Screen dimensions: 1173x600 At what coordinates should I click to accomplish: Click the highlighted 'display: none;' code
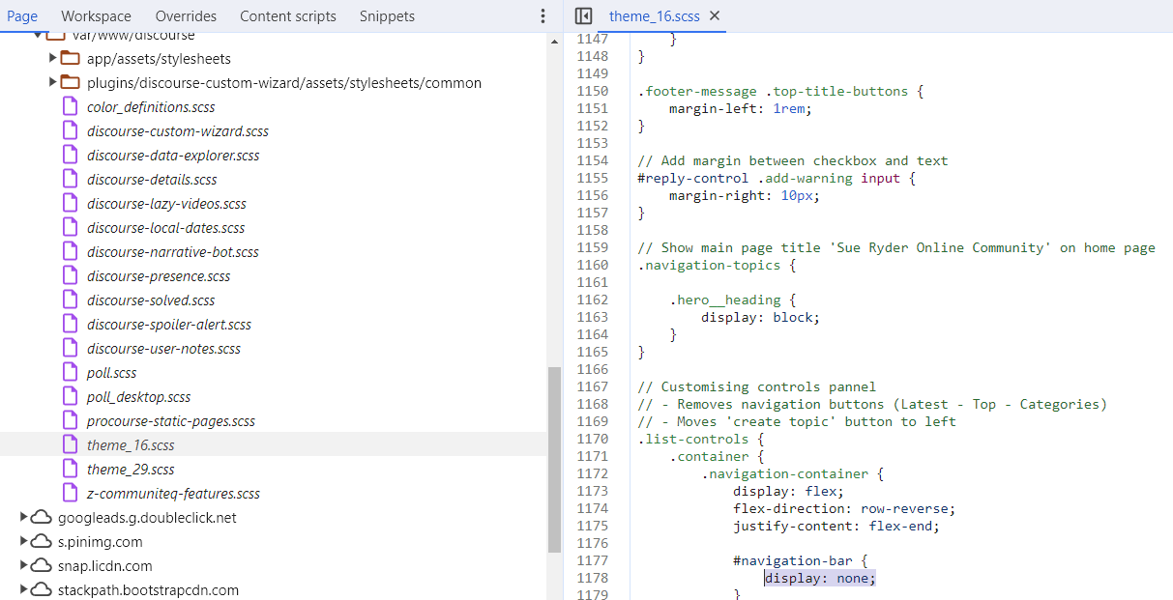(820, 578)
